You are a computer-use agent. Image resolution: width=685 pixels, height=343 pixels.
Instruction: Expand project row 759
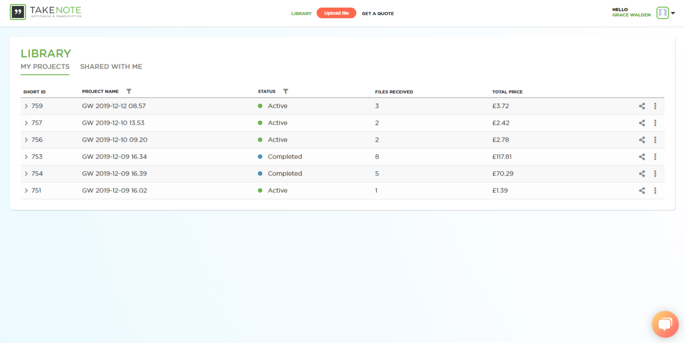pyautogui.click(x=26, y=106)
